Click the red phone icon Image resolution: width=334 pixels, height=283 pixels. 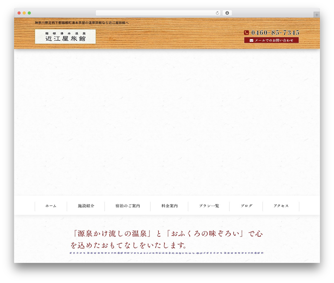coord(246,33)
